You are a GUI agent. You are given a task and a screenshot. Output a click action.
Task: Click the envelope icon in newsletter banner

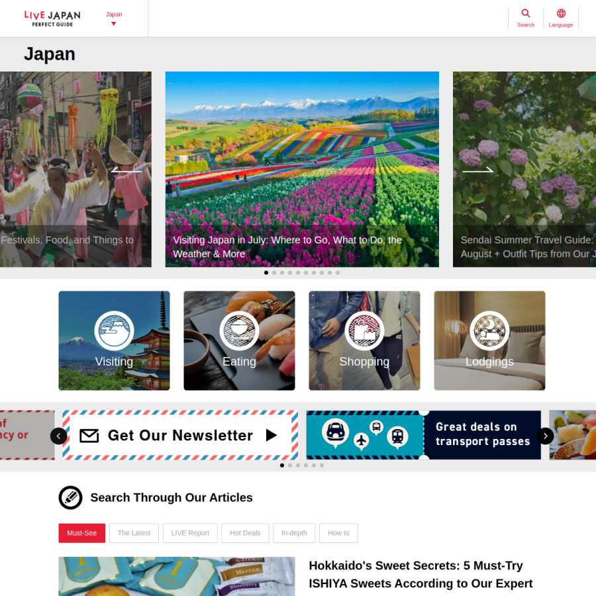[x=89, y=436]
